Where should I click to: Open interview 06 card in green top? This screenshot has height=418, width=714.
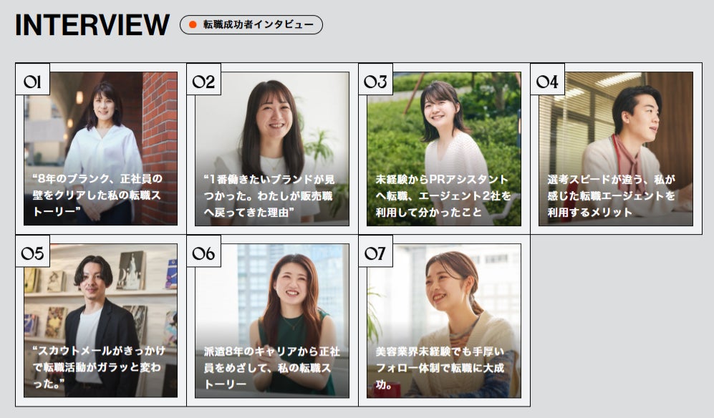click(x=272, y=321)
